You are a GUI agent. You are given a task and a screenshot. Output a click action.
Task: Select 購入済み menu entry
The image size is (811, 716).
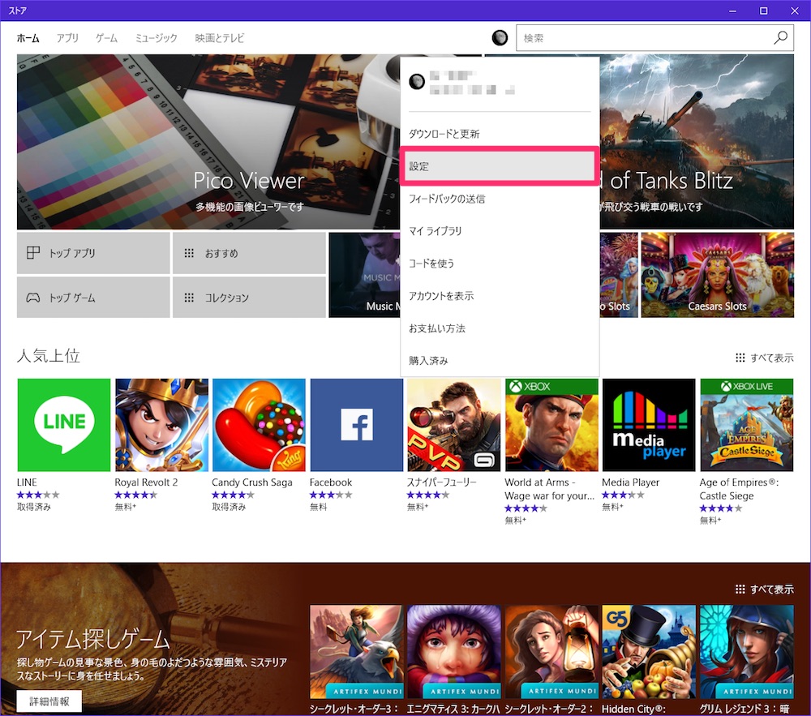tap(500, 360)
